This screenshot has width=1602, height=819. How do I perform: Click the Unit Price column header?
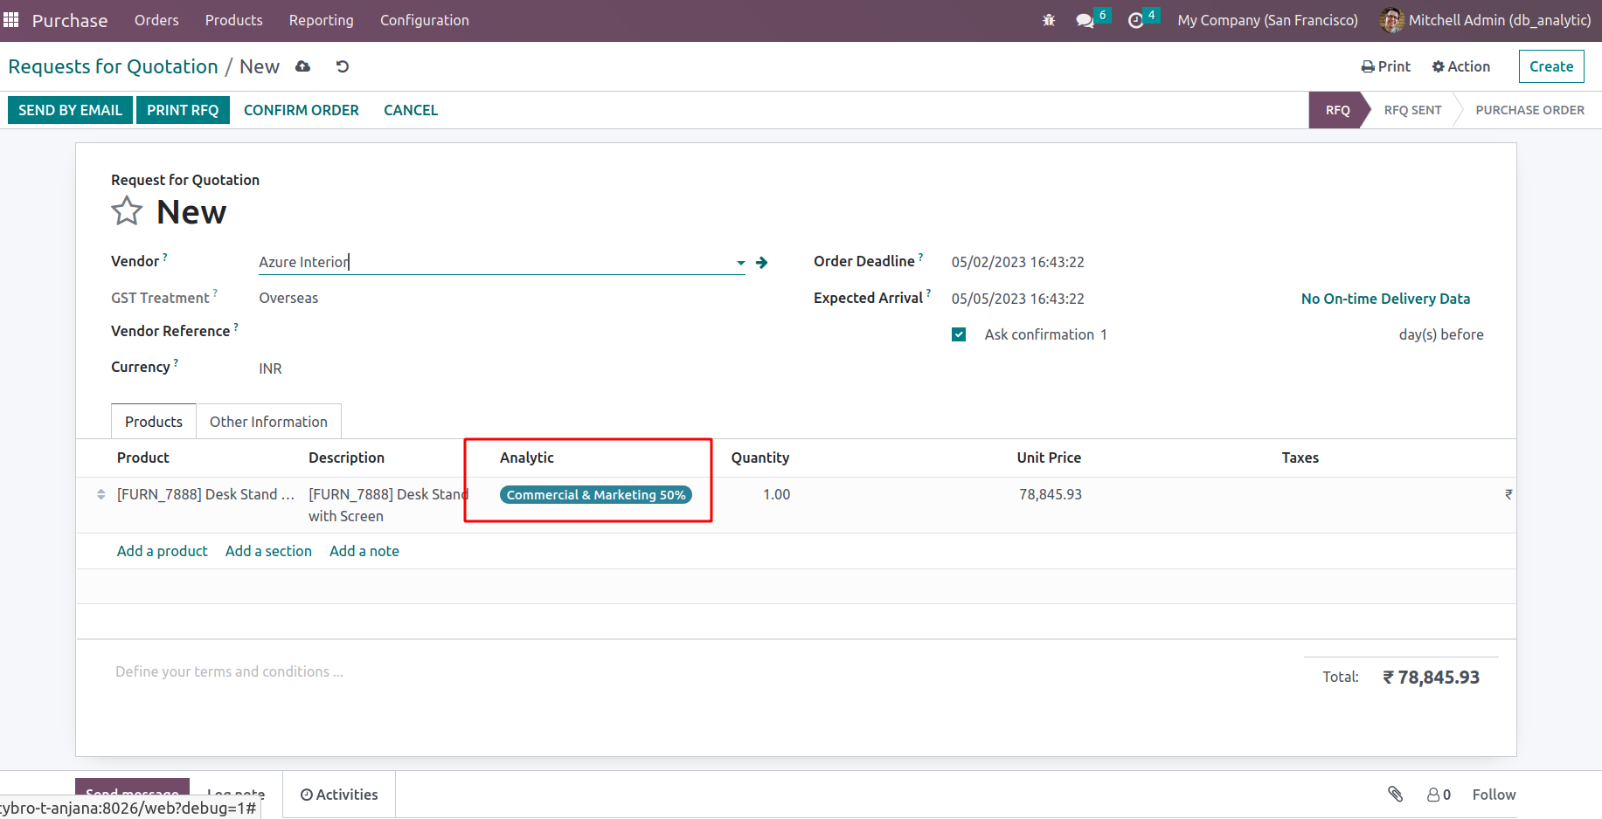(x=1049, y=458)
